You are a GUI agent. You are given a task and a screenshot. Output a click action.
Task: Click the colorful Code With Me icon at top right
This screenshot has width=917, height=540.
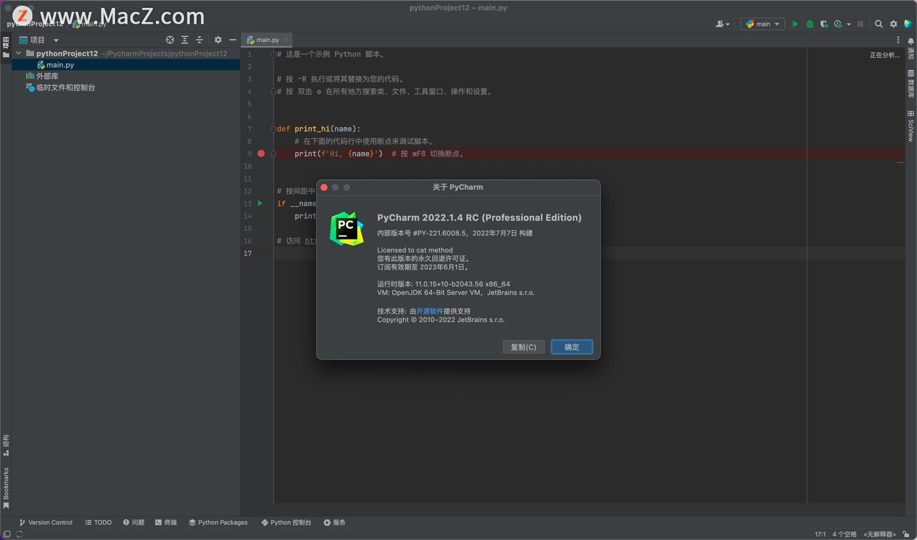908,24
